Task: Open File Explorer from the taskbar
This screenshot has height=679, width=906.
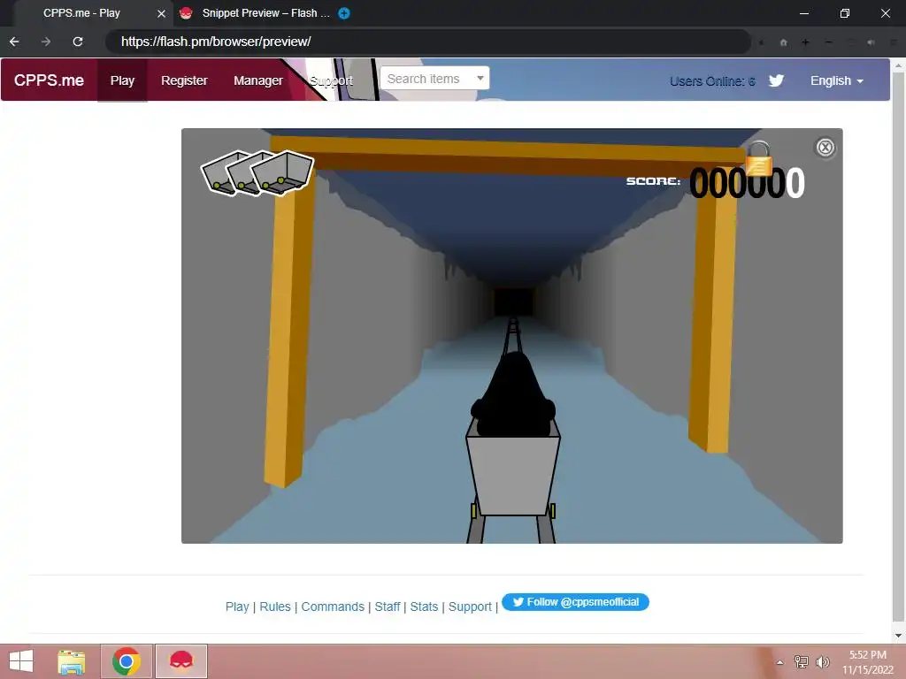Action: (72, 661)
